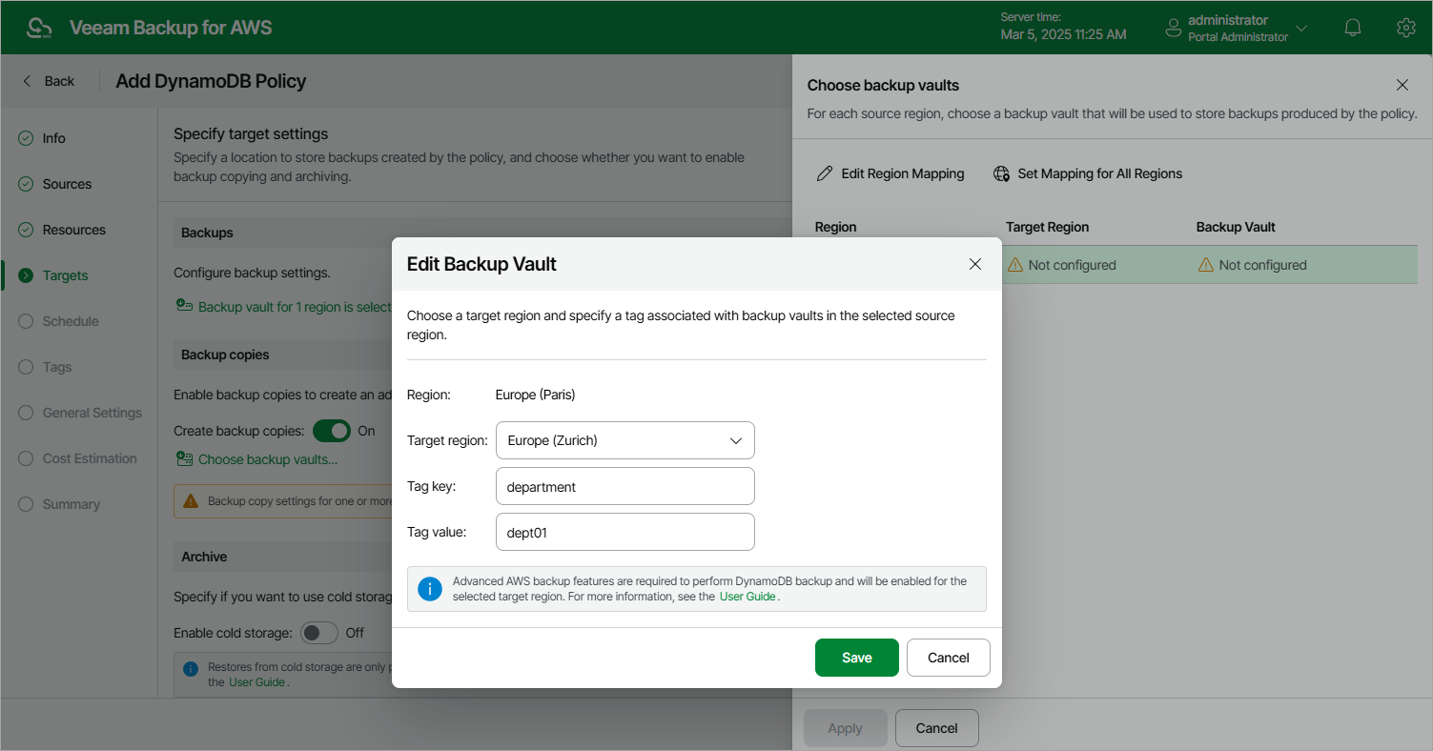The width and height of the screenshot is (1433, 751).
Task: Open the Schedule step
Action: click(x=71, y=321)
